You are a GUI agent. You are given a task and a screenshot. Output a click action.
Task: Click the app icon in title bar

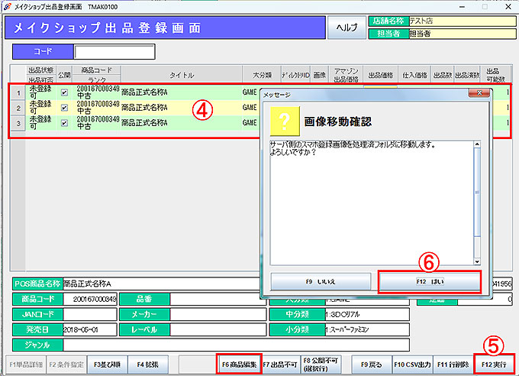click(7, 5)
